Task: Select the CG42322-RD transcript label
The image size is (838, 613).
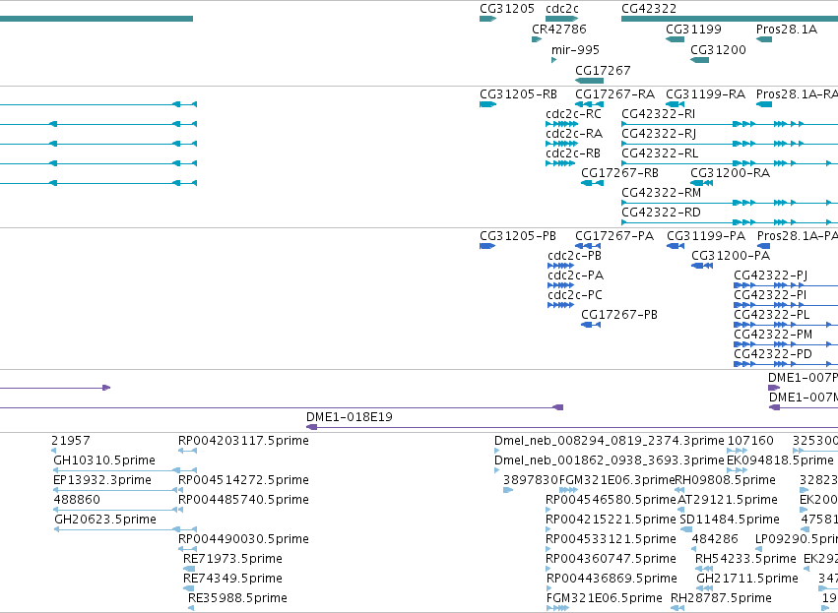Action: (661, 213)
